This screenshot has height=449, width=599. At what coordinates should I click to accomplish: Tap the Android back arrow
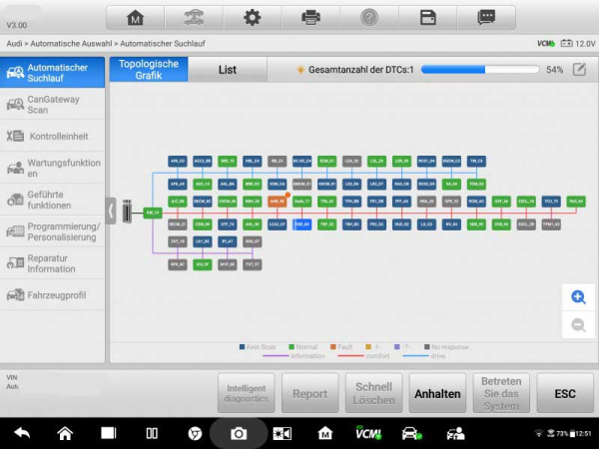22,433
